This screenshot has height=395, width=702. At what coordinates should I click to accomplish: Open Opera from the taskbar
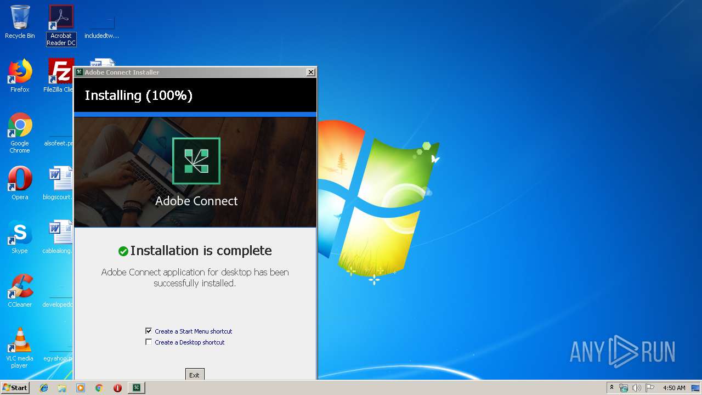tap(117, 388)
